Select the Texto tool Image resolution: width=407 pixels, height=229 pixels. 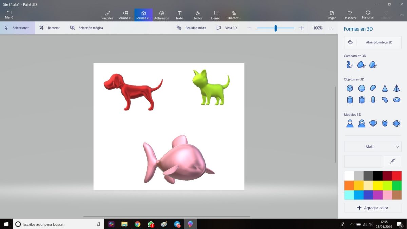[179, 14]
